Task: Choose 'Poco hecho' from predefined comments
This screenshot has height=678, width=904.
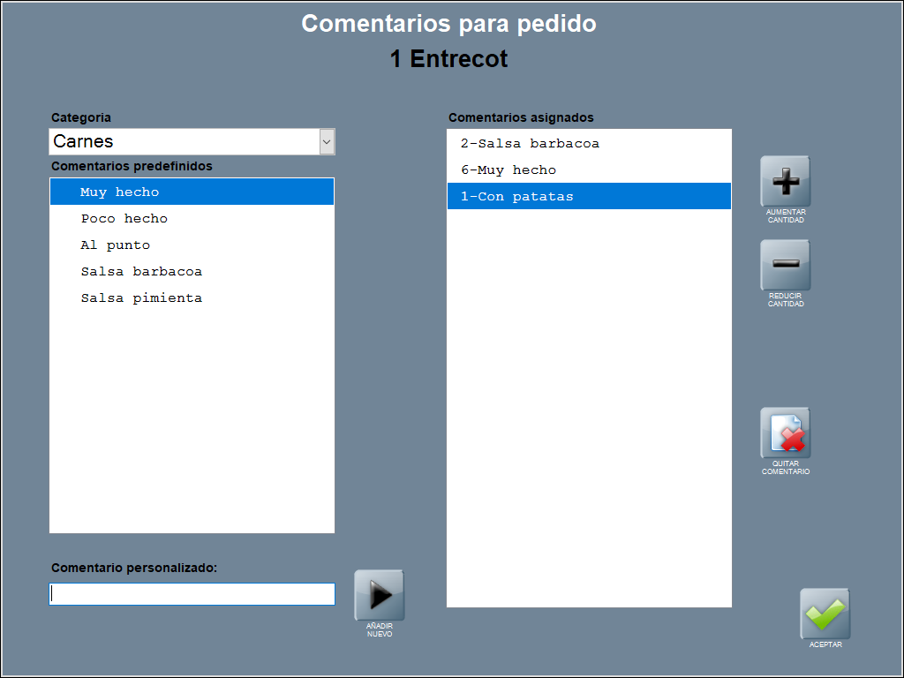Action: point(124,218)
